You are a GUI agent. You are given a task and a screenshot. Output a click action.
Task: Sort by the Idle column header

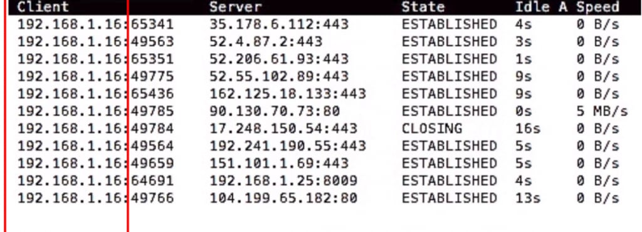pyautogui.click(x=533, y=8)
